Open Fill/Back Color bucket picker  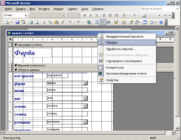coord(124,15)
